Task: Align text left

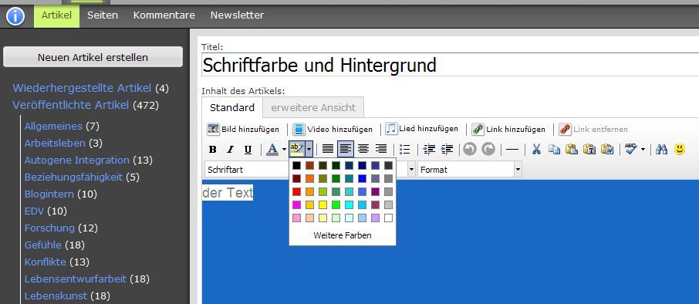Action: [x=346, y=149]
